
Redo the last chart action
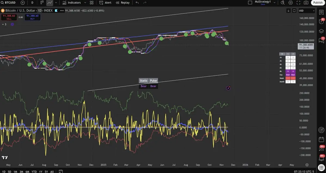(x=145, y=3)
